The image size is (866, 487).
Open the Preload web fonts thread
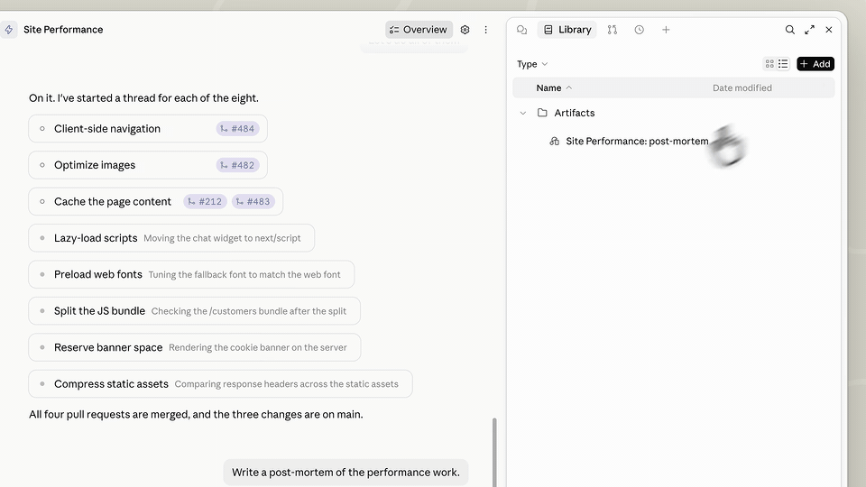[x=191, y=274]
